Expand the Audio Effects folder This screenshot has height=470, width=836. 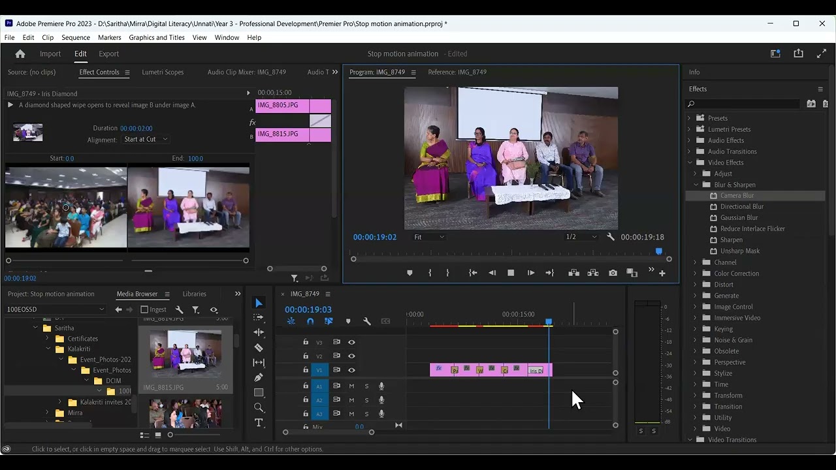(x=688, y=140)
